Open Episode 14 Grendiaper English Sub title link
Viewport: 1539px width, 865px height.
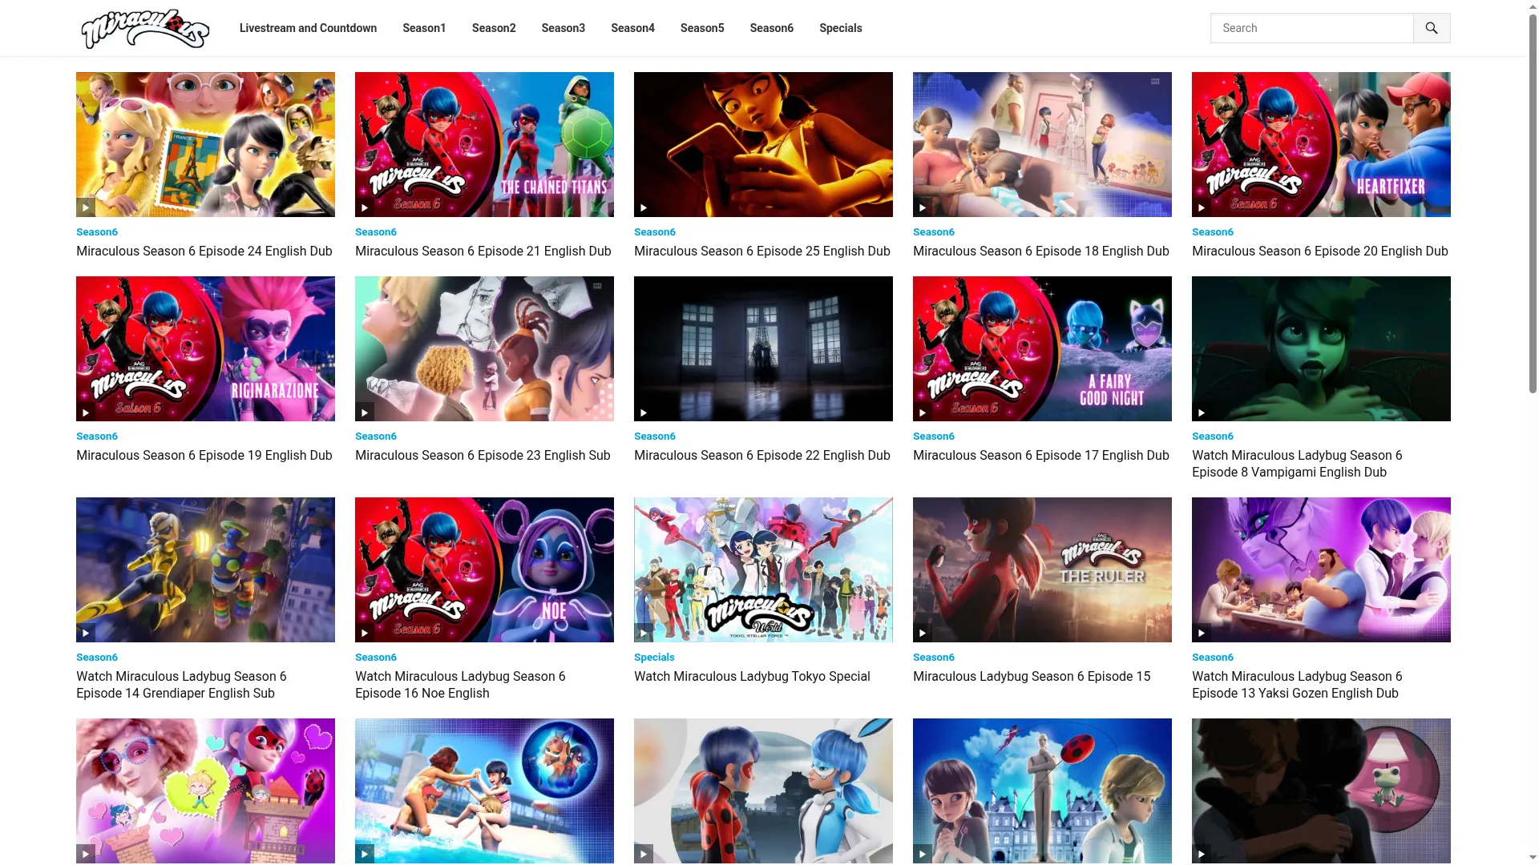(181, 685)
